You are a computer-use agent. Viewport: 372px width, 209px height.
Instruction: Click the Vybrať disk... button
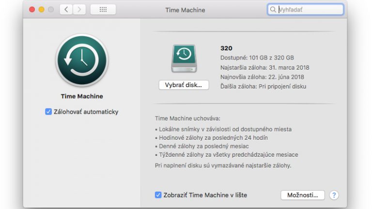pos(184,85)
